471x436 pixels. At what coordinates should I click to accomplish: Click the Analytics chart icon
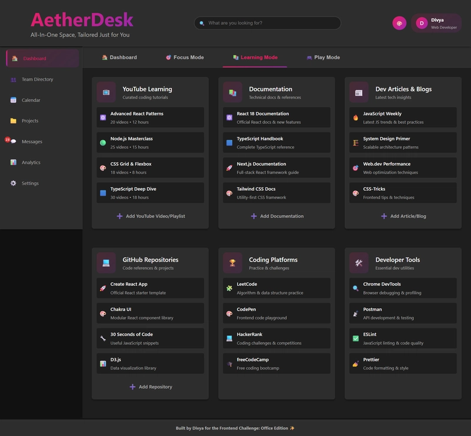14,163
